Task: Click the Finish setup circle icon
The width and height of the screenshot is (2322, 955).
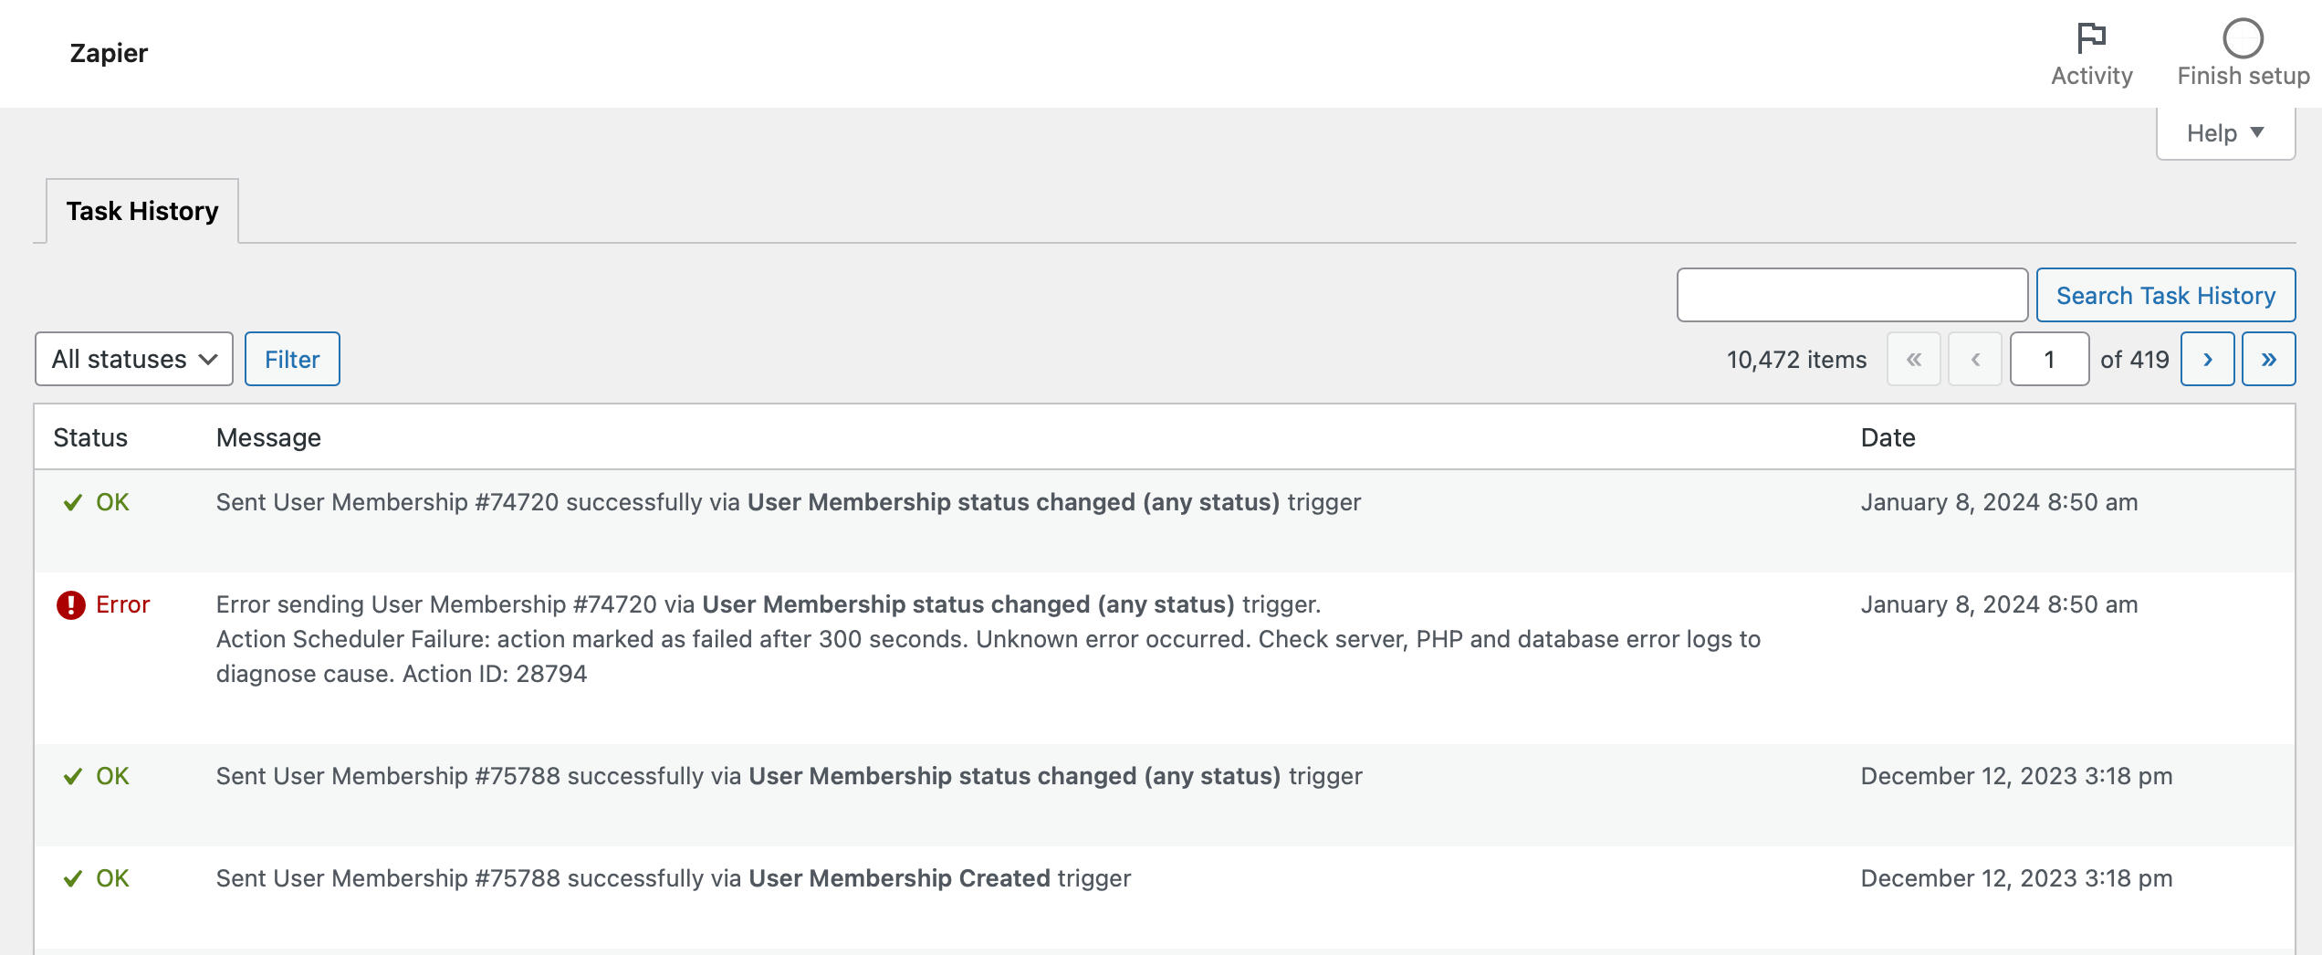Action: (x=2243, y=38)
